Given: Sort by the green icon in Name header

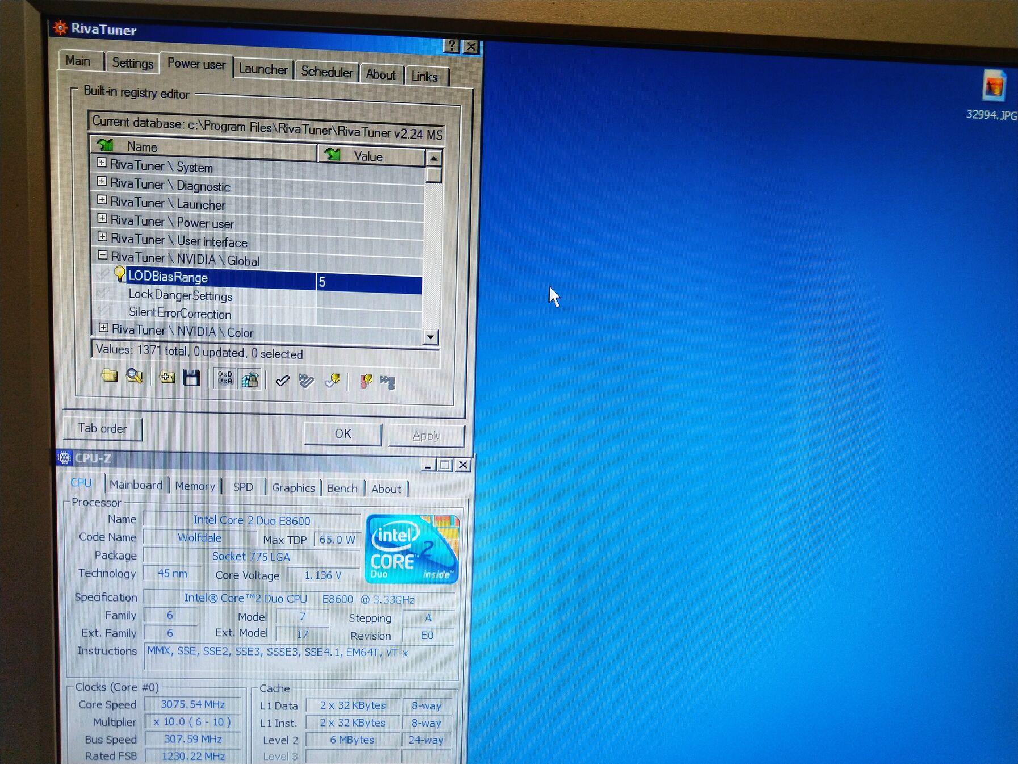Looking at the screenshot, I should click(x=105, y=145).
